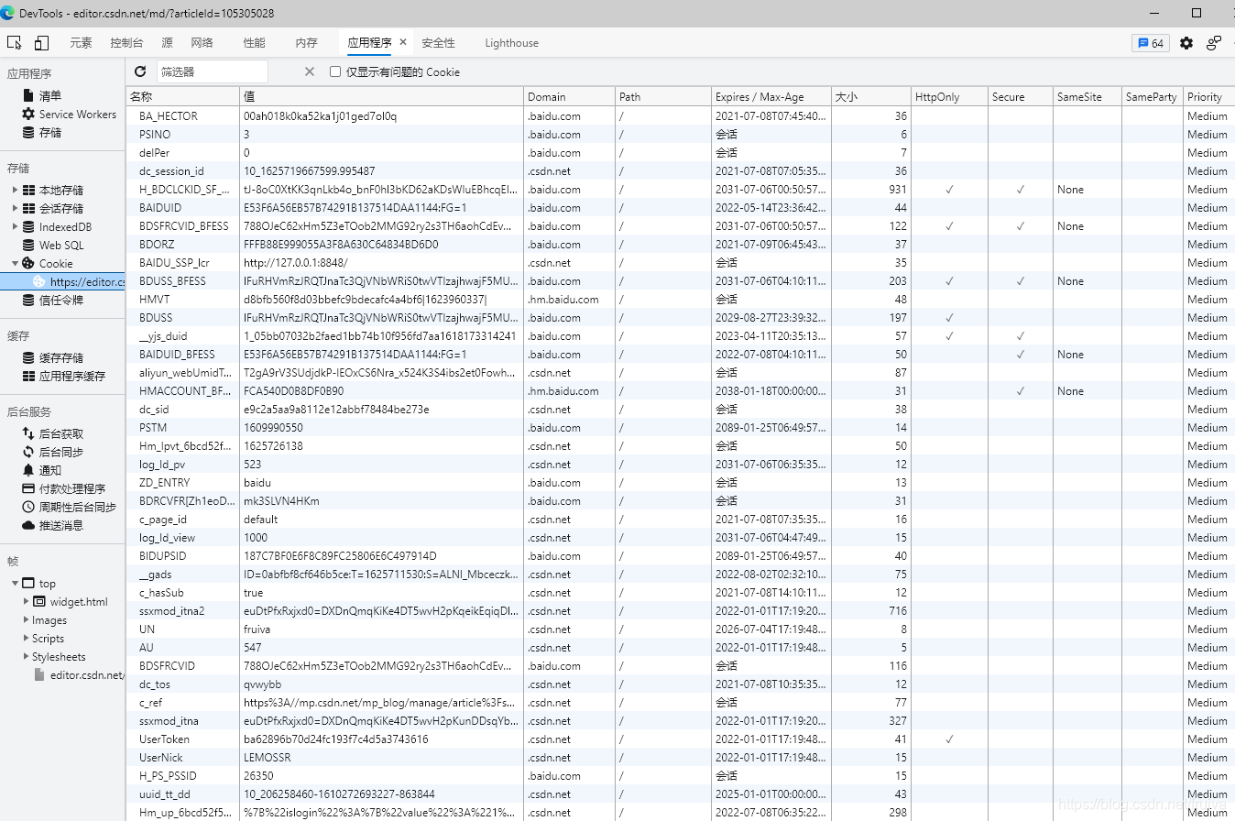Select Web SQL storage

click(x=61, y=246)
